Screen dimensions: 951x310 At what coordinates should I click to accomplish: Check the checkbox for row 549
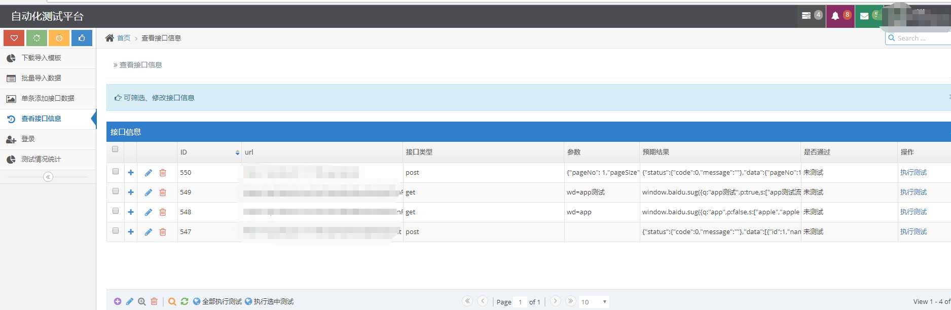(x=116, y=191)
